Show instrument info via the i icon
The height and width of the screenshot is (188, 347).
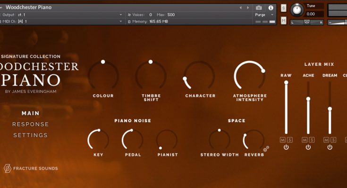[271, 8]
